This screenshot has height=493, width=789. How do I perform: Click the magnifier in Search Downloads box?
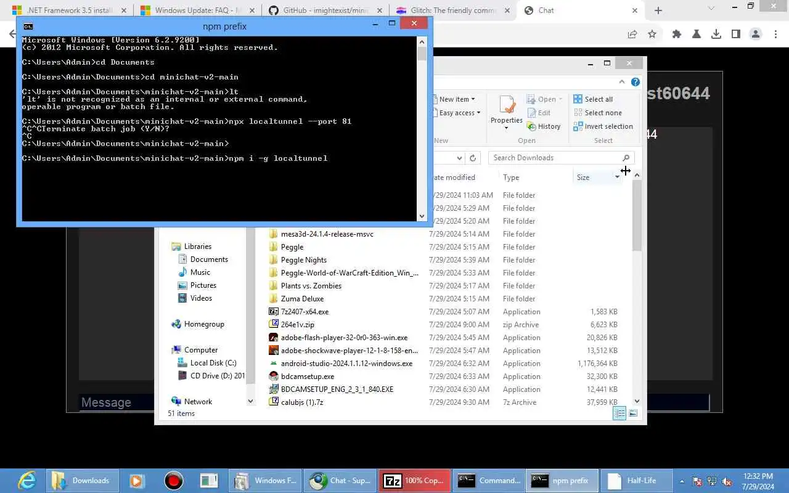[626, 158]
